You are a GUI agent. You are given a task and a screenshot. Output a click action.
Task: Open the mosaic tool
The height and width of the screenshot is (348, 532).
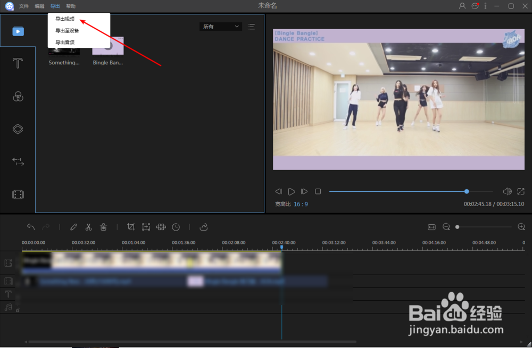pyautogui.click(x=161, y=227)
